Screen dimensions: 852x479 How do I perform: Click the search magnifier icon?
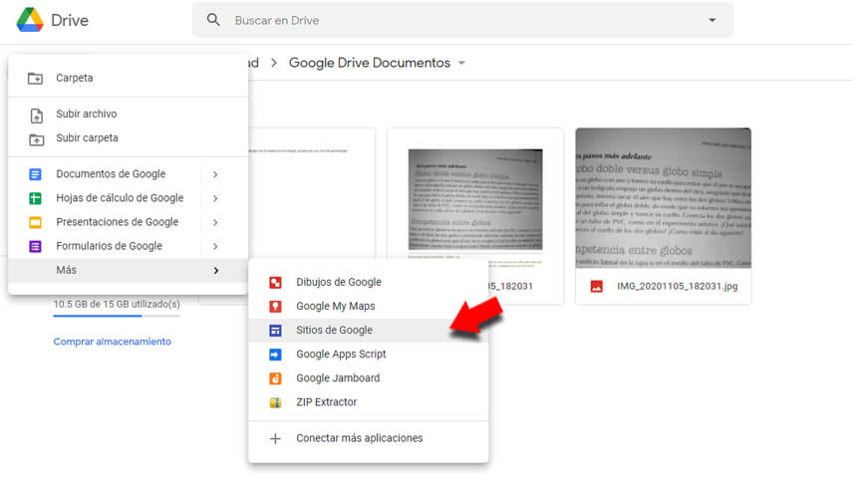pos(213,20)
